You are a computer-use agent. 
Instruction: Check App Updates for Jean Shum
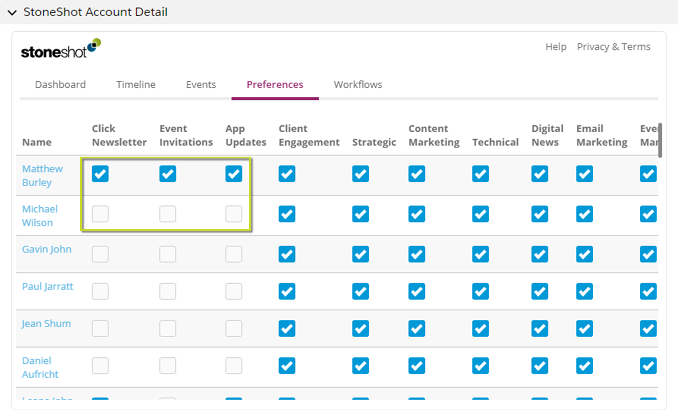pos(234,329)
